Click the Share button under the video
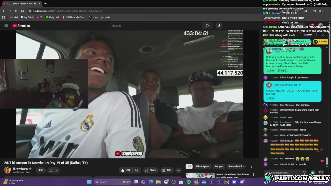331x186 pixels. point(150,170)
